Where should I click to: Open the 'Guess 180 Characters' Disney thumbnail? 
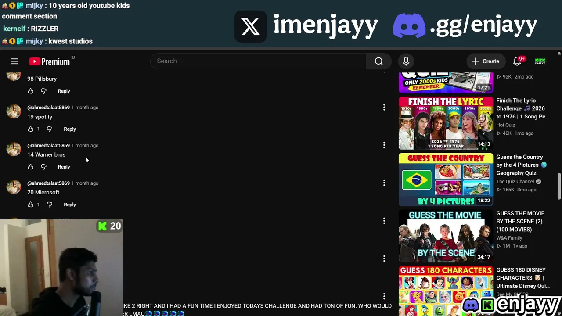446,291
